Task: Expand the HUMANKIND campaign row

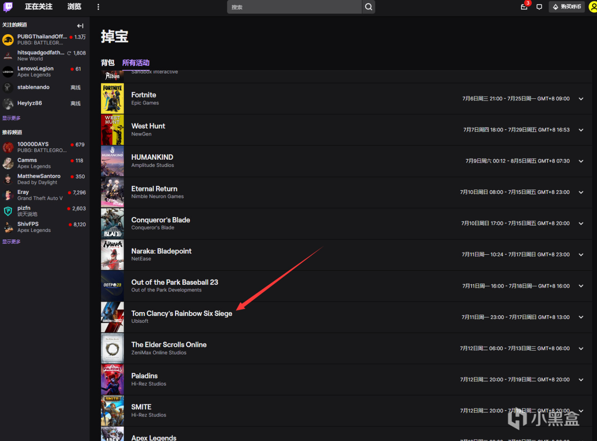Action: click(x=581, y=161)
